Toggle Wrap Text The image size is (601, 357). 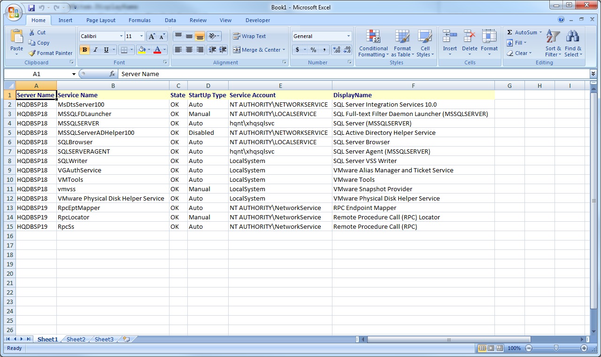(250, 36)
